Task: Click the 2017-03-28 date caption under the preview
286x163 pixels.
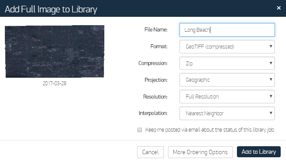Action: (54, 83)
